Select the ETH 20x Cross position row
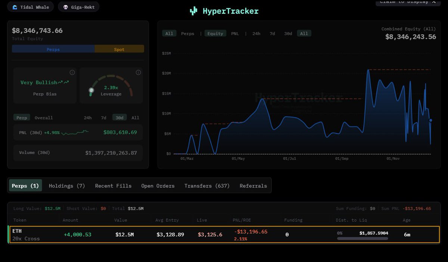The width and height of the screenshot is (448, 262). tap(224, 235)
